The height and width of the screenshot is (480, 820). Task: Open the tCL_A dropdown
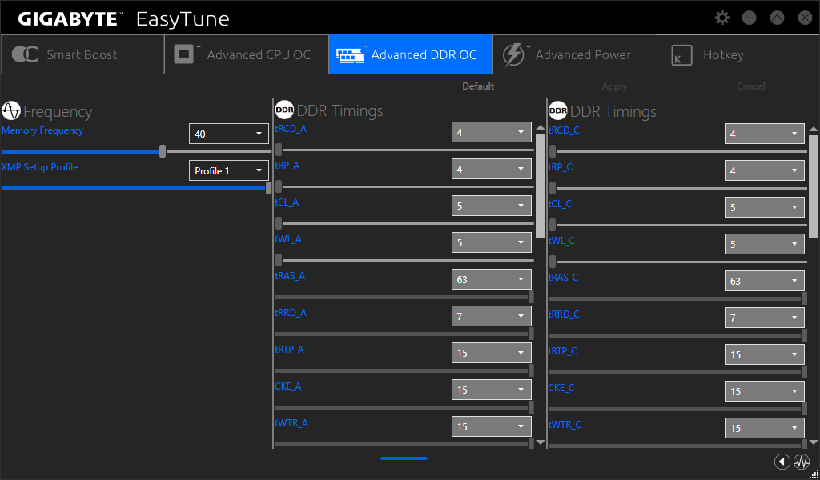492,206
